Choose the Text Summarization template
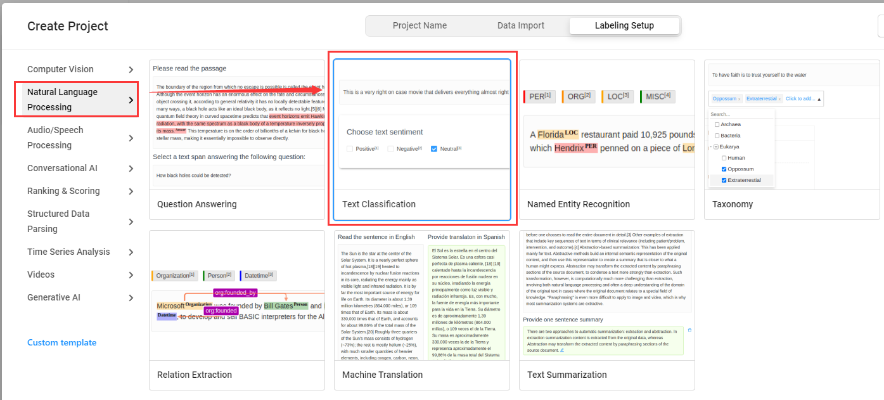This screenshot has height=400, width=884. 607,310
